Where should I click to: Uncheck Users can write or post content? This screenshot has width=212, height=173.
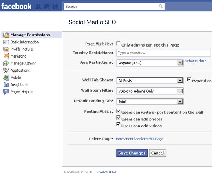click(118, 111)
